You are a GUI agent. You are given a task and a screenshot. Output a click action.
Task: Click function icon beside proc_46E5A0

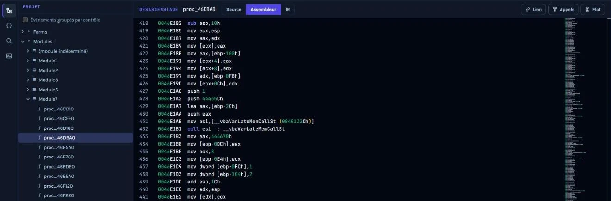40,147
